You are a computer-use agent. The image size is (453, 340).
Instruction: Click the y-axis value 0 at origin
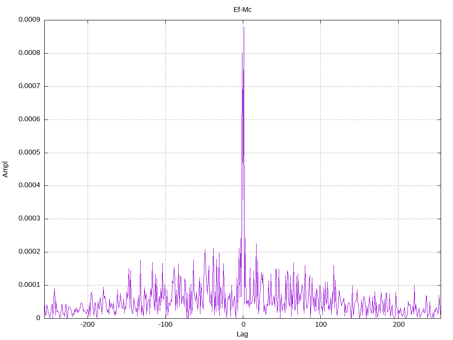[38, 318]
